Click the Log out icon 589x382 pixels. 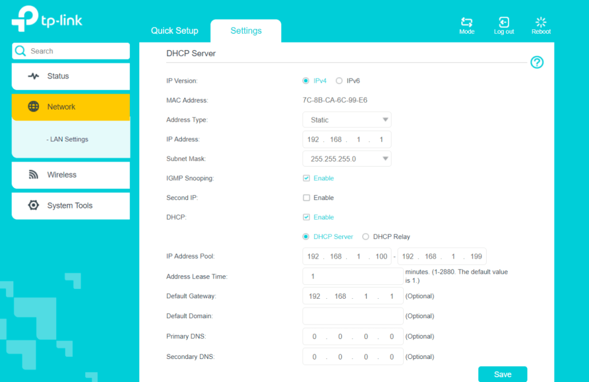(504, 22)
